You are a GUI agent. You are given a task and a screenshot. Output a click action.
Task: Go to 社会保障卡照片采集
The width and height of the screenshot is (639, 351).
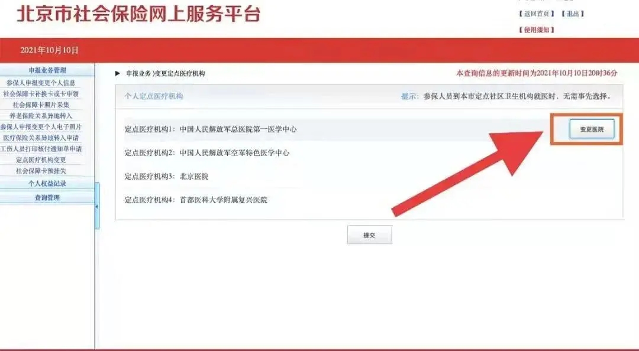(41, 105)
